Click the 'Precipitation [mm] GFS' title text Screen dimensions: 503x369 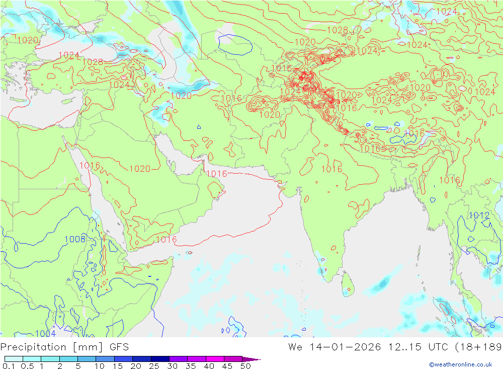64,347
